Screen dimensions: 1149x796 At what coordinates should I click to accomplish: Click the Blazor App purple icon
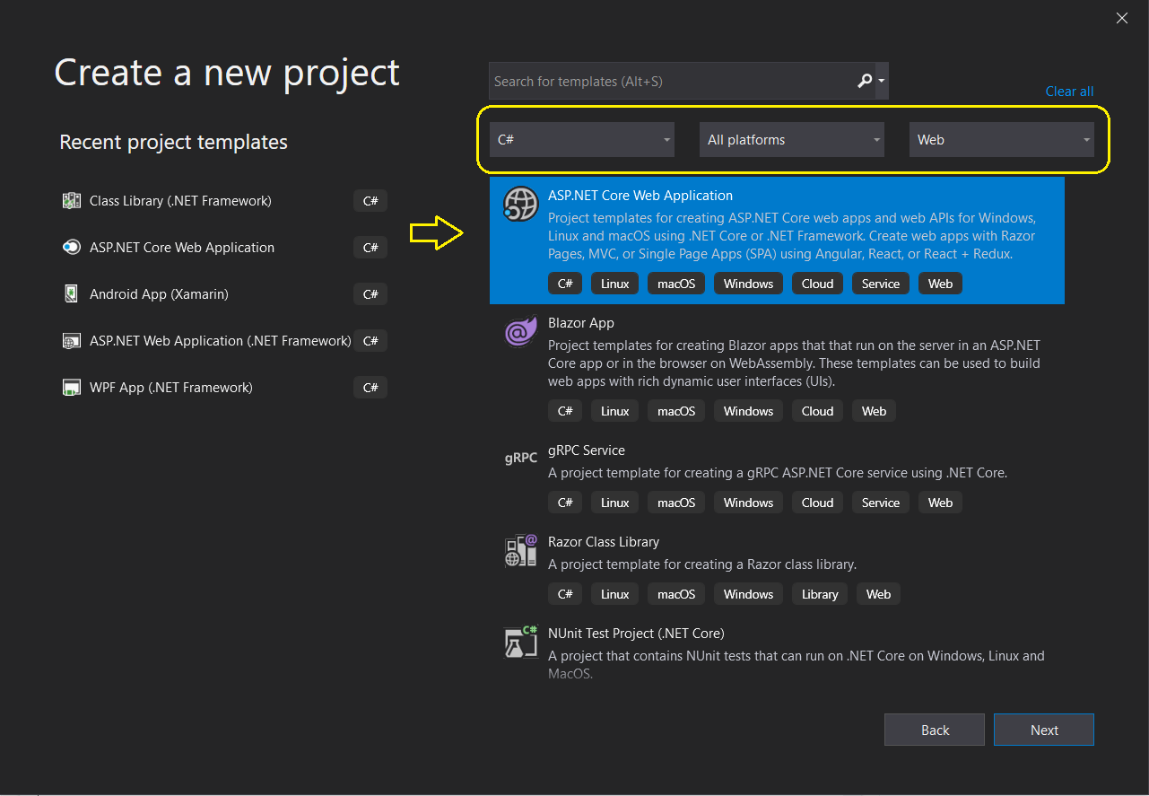point(520,332)
